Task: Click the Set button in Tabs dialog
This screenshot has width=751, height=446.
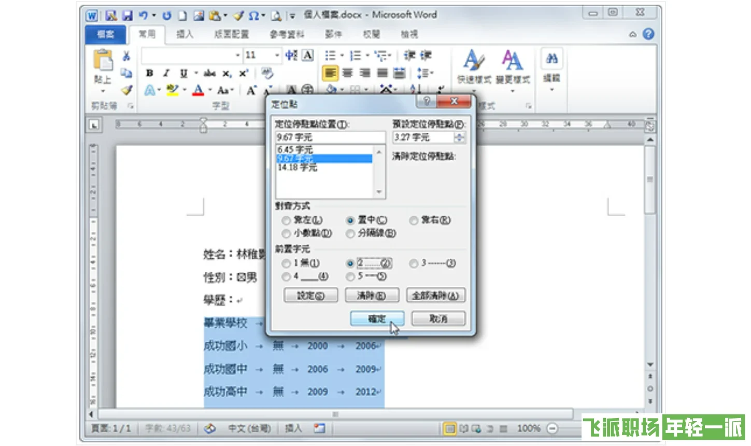Action: (x=311, y=296)
